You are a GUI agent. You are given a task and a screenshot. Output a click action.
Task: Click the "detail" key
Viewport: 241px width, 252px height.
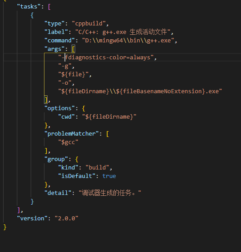(58, 193)
